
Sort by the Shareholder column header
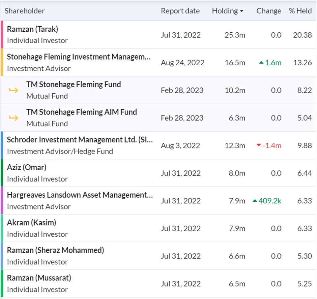point(25,11)
